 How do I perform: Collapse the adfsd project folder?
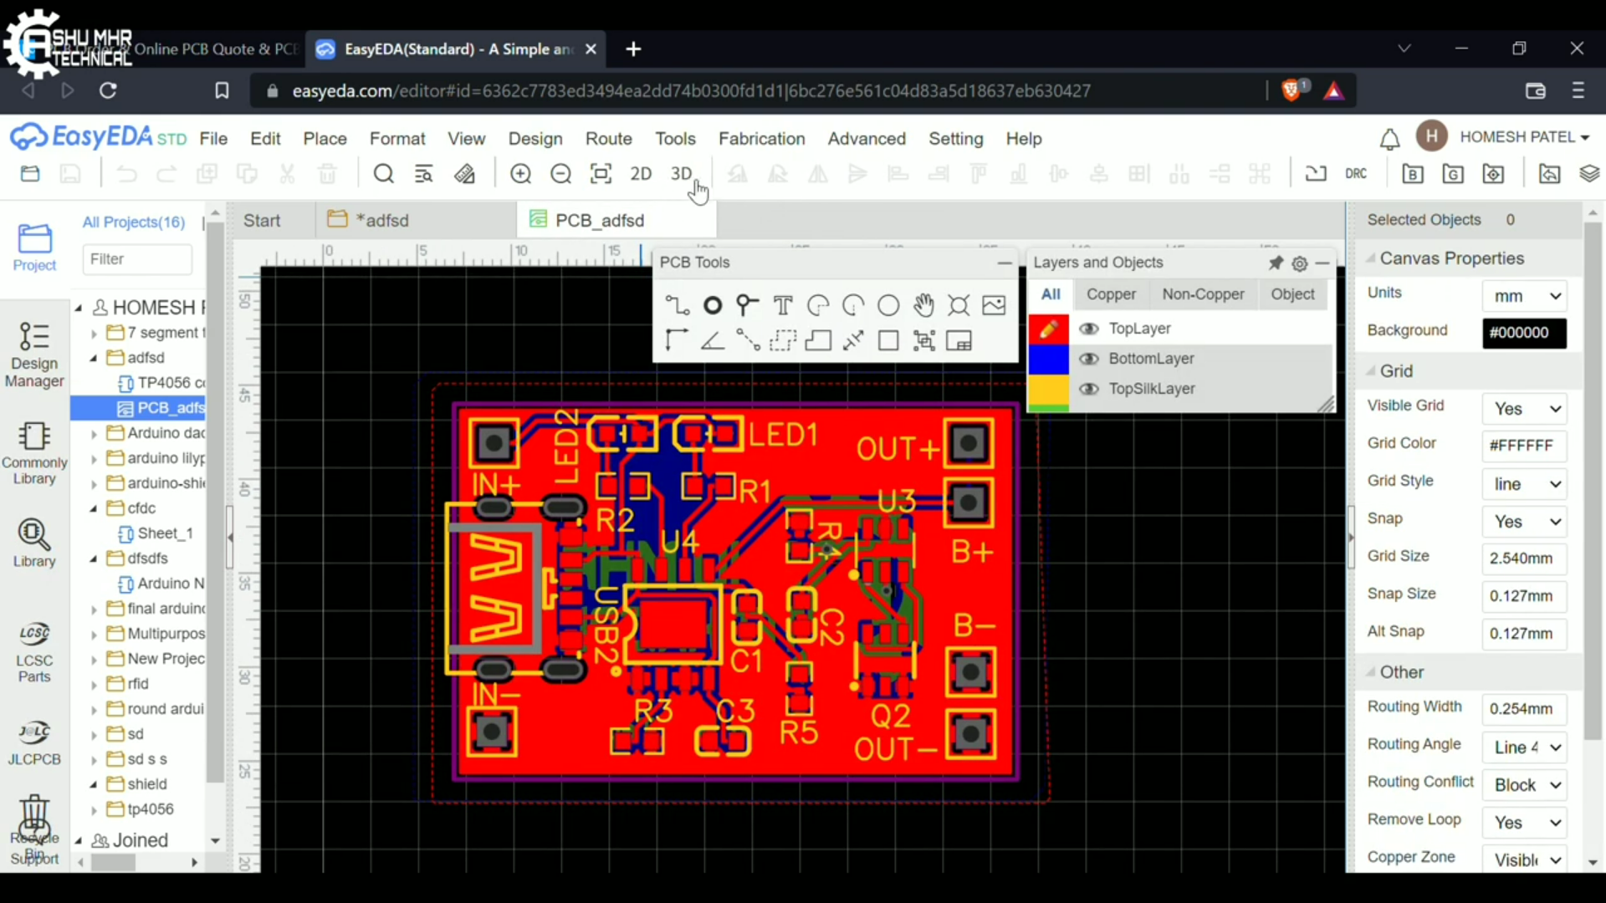coord(95,357)
